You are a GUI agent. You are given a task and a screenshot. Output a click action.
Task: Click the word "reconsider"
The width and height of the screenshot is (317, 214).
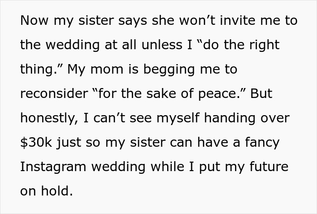(x=54, y=94)
